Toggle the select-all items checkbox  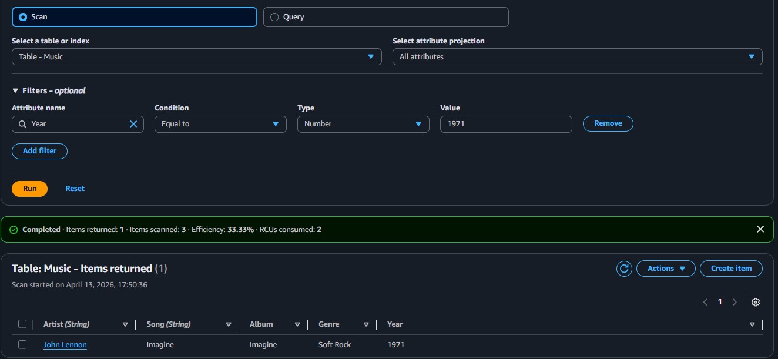point(22,324)
